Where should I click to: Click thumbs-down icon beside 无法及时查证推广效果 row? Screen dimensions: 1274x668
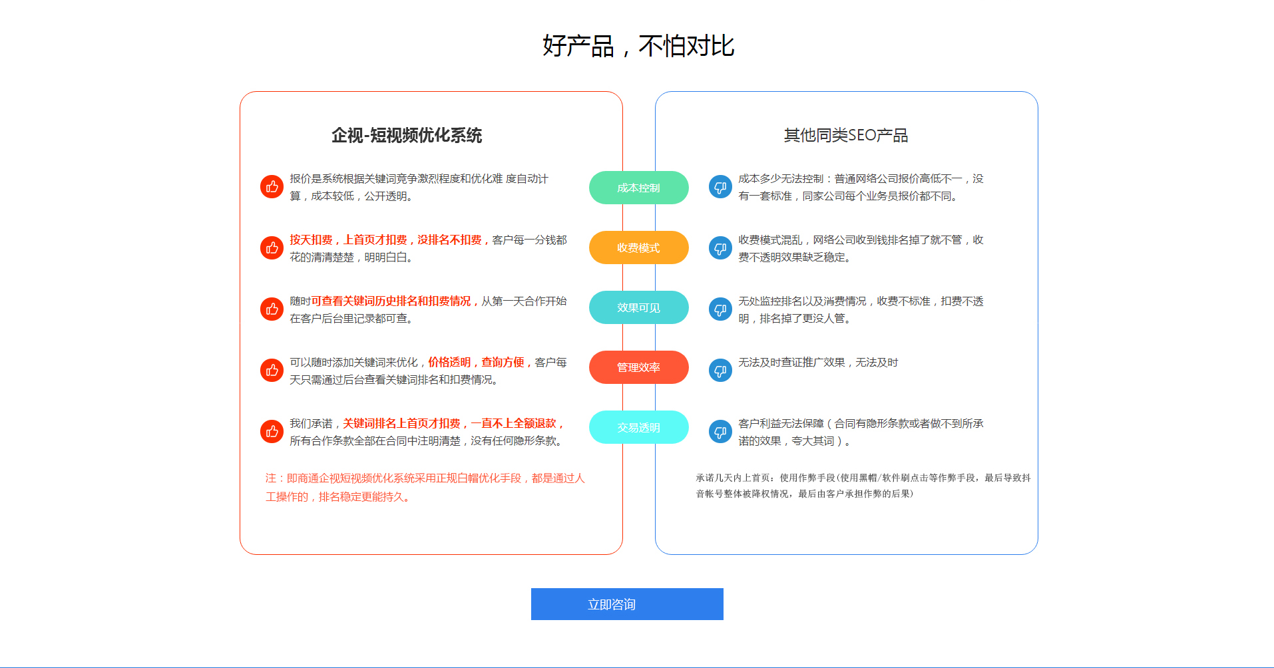[x=720, y=371]
